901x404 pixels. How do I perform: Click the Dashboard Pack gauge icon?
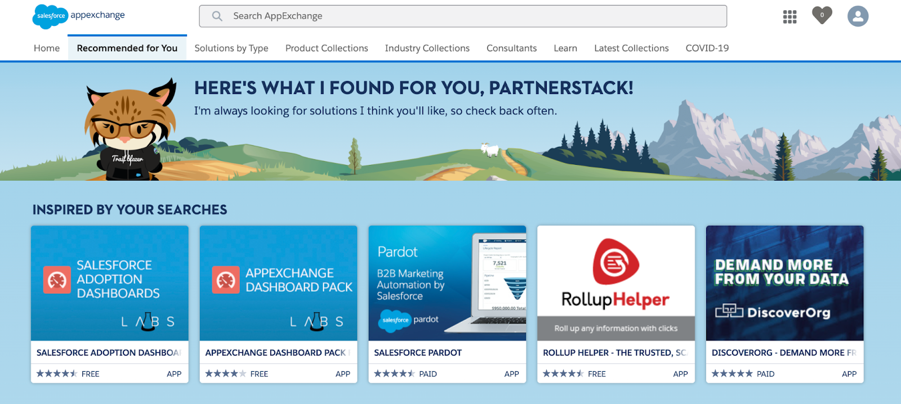(226, 280)
